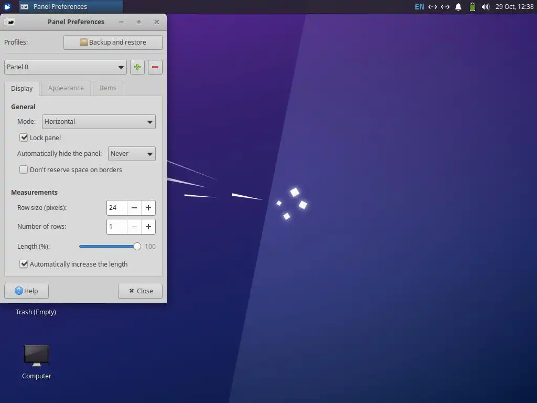The image size is (537, 403).
Task: Open the Panel 0 selection dropdown
Action: coord(66,67)
